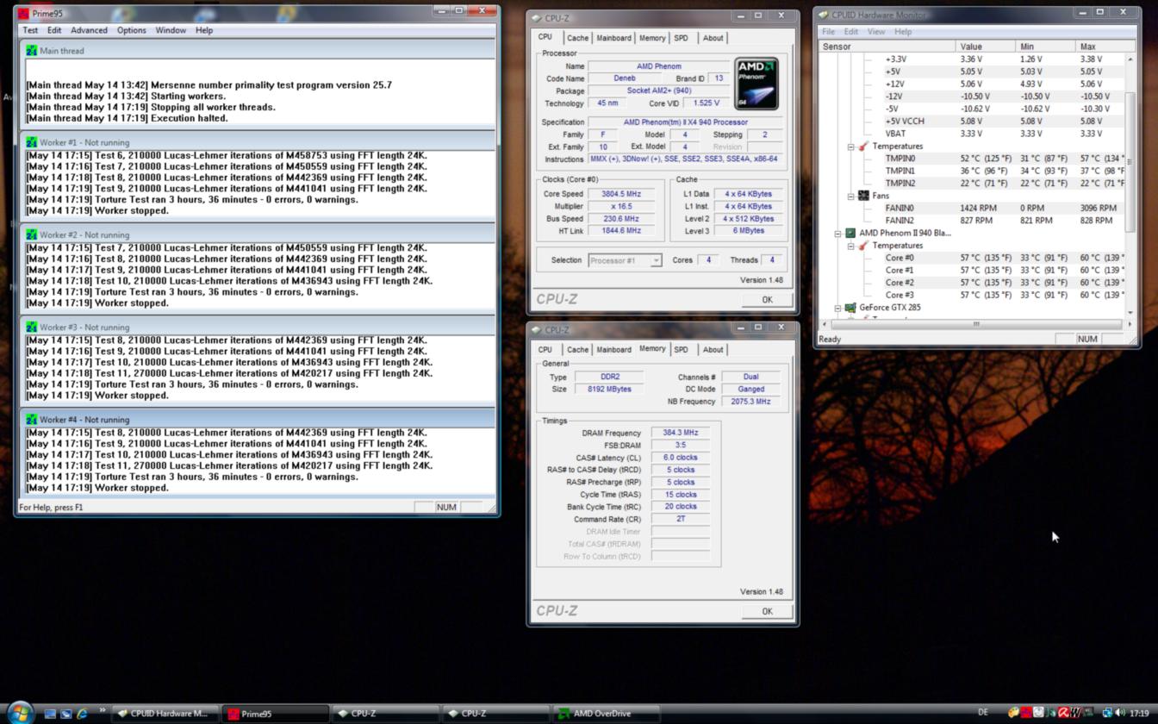This screenshot has width=1158, height=724.
Task: Switch to AMD OverDrive from the taskbar
Action: point(607,714)
